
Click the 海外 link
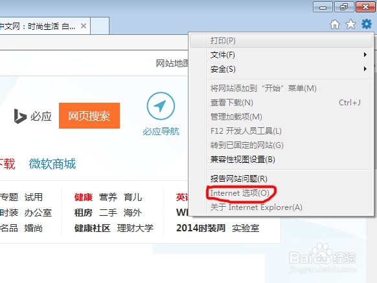133,213
